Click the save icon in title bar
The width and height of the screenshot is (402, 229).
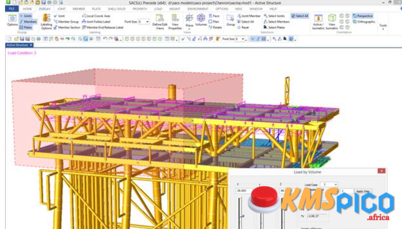click(43, 2)
